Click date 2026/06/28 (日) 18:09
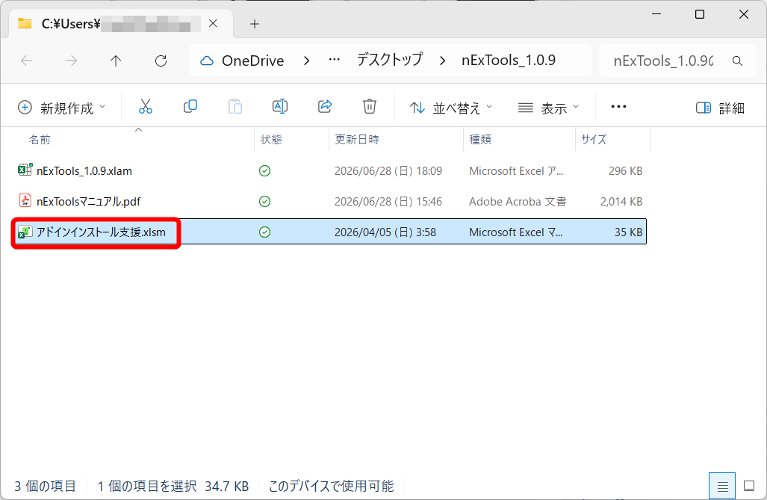 (x=388, y=171)
